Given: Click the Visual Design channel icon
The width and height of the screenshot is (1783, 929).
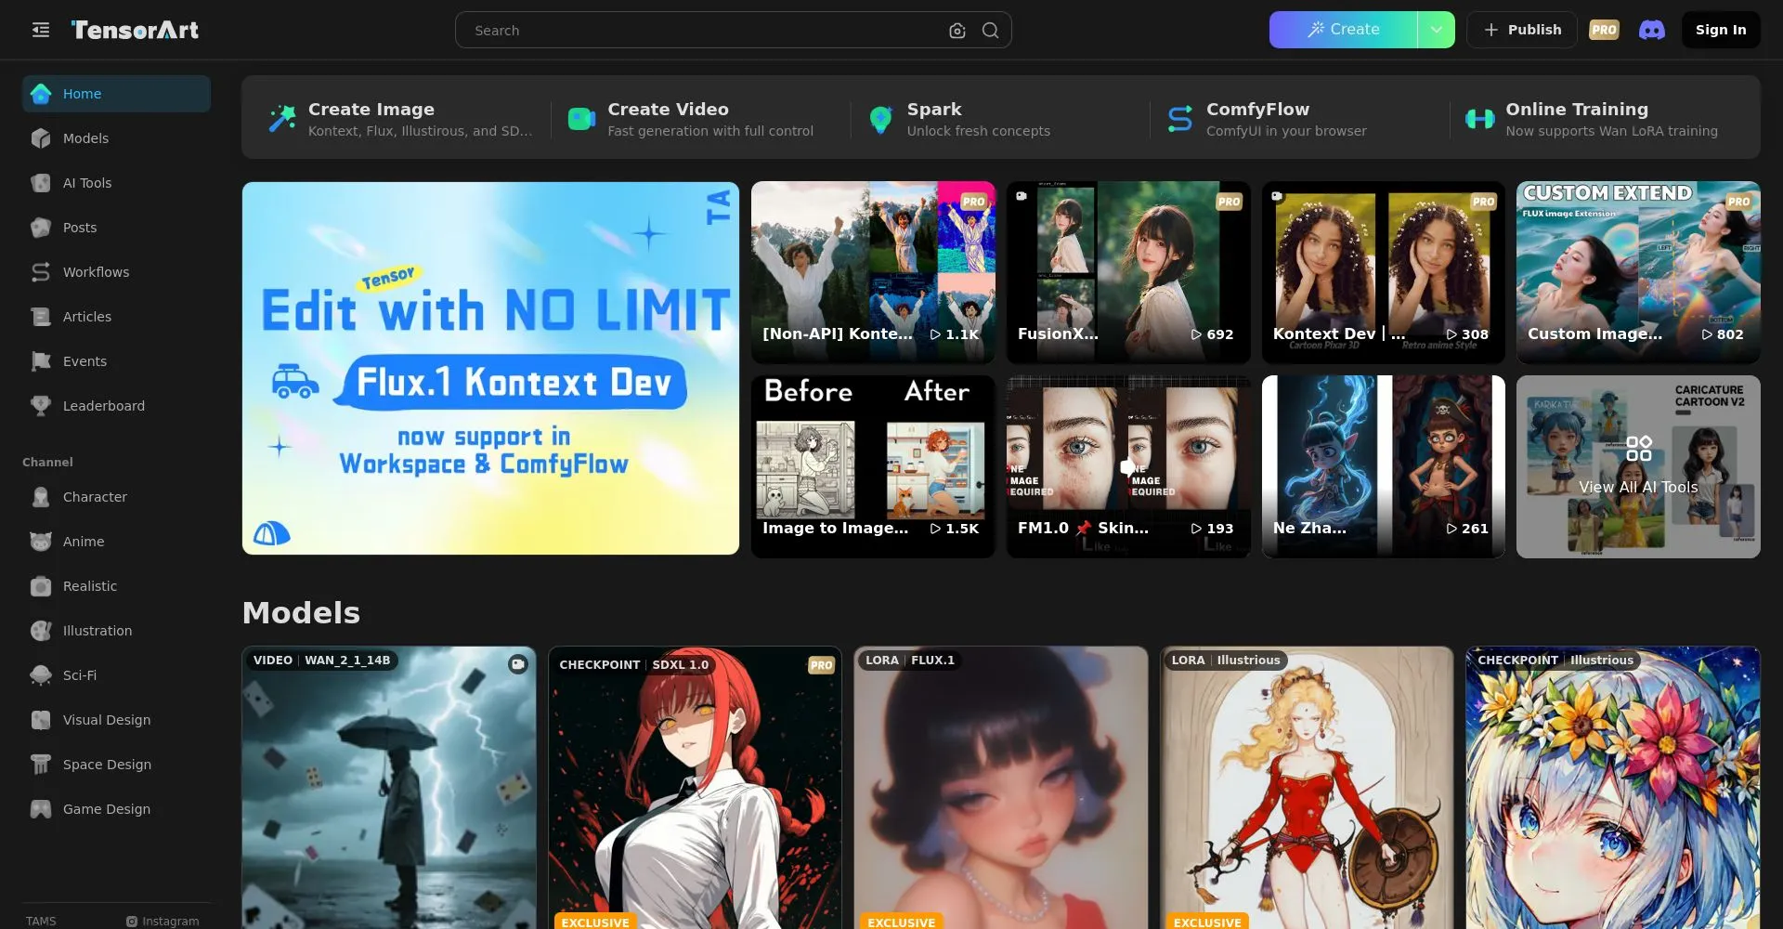Looking at the screenshot, I should [x=41, y=720].
